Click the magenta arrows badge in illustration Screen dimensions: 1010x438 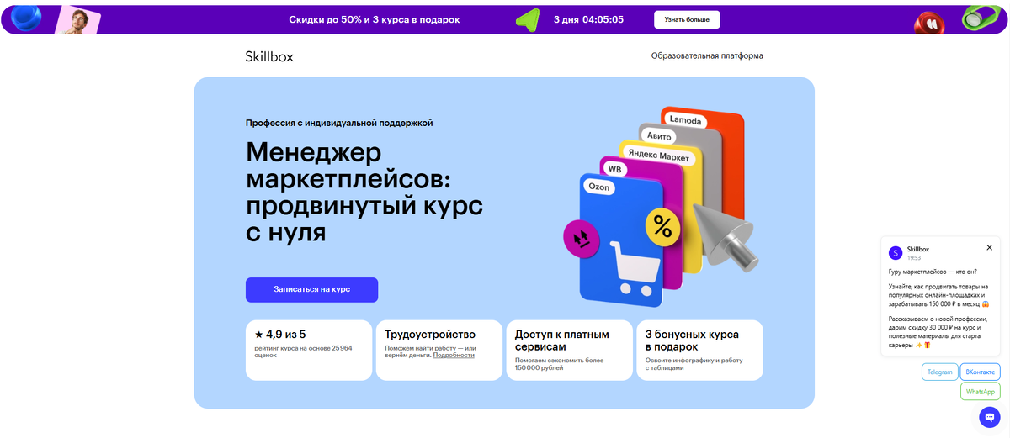582,240
